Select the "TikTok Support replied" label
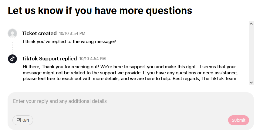Image resolution: width=263 pixels, height=139 pixels. 49,59
